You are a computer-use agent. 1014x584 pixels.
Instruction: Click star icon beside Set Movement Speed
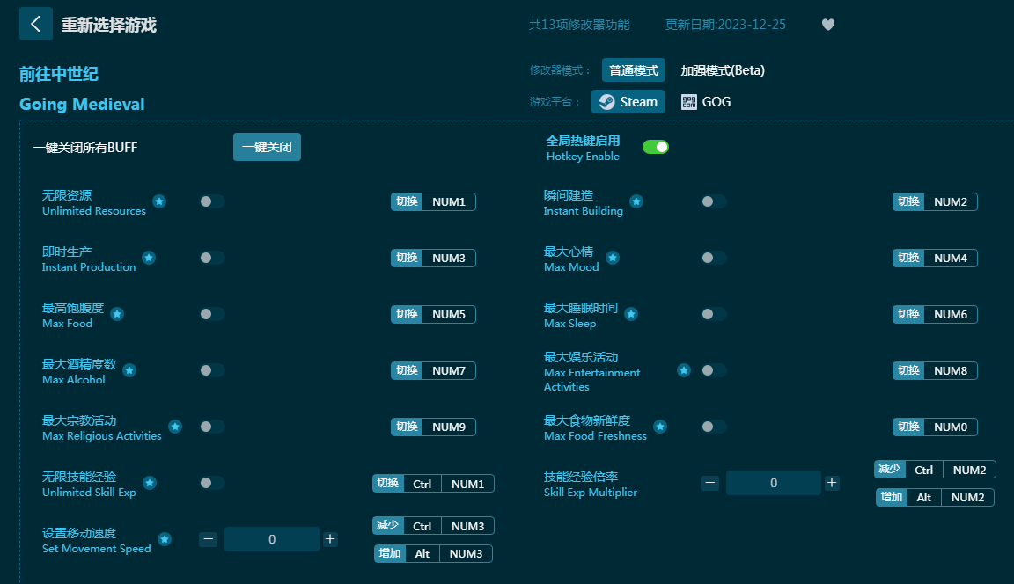(x=165, y=539)
